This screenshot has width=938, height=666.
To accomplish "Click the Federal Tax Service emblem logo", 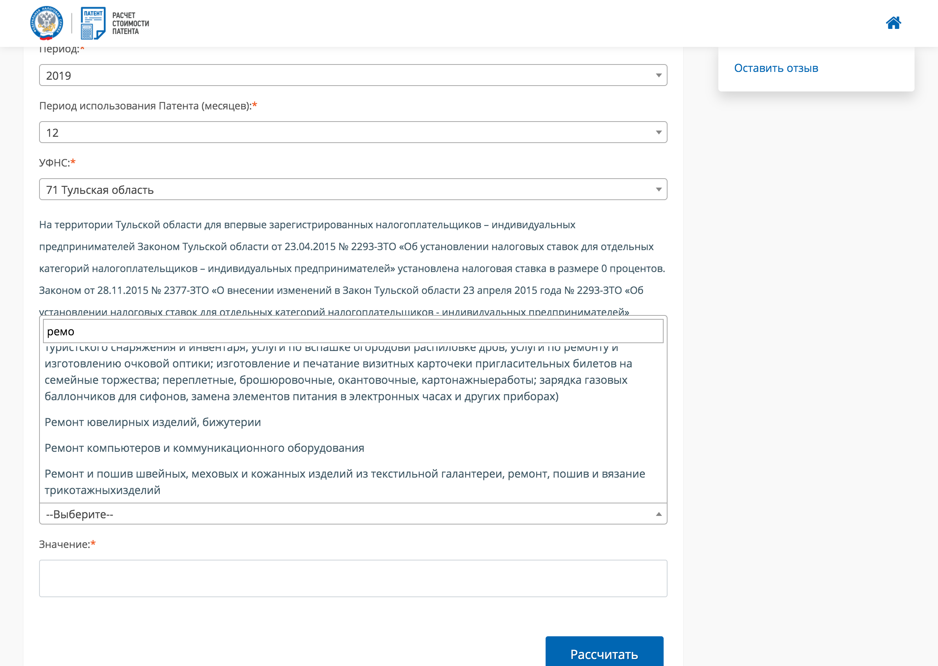I will pos(47,23).
